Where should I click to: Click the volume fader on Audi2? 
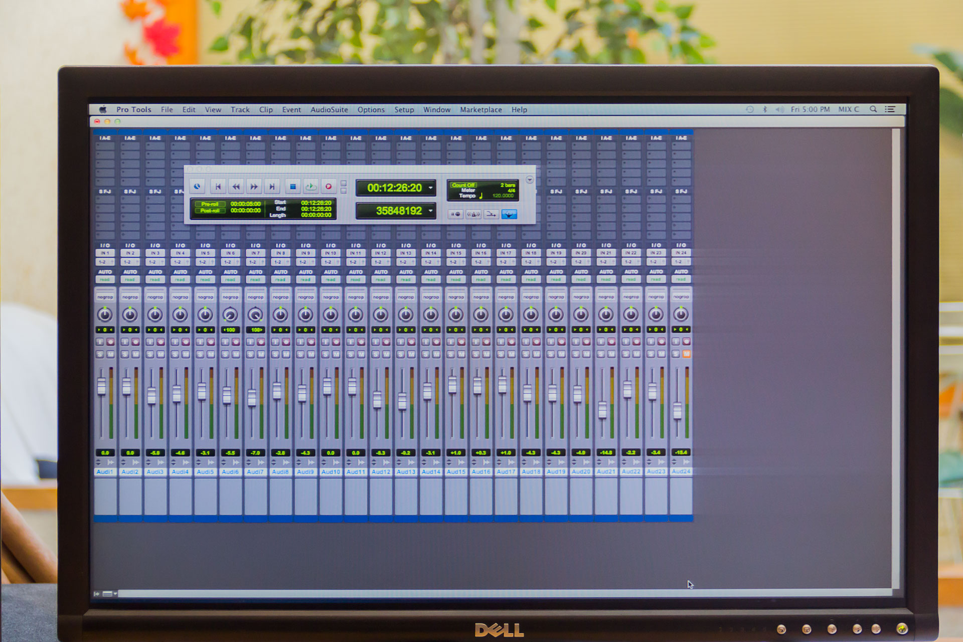pyautogui.click(x=126, y=386)
